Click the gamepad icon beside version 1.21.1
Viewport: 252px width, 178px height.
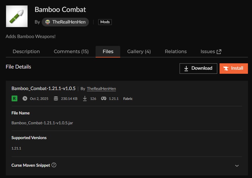point(103,98)
